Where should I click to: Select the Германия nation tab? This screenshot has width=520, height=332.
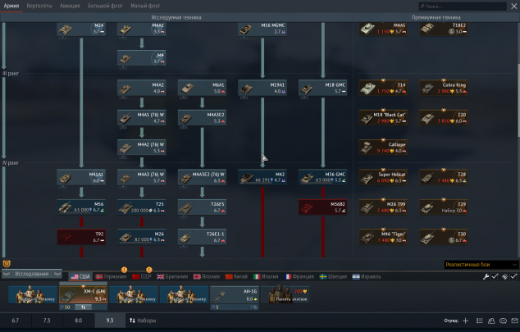[112, 277]
